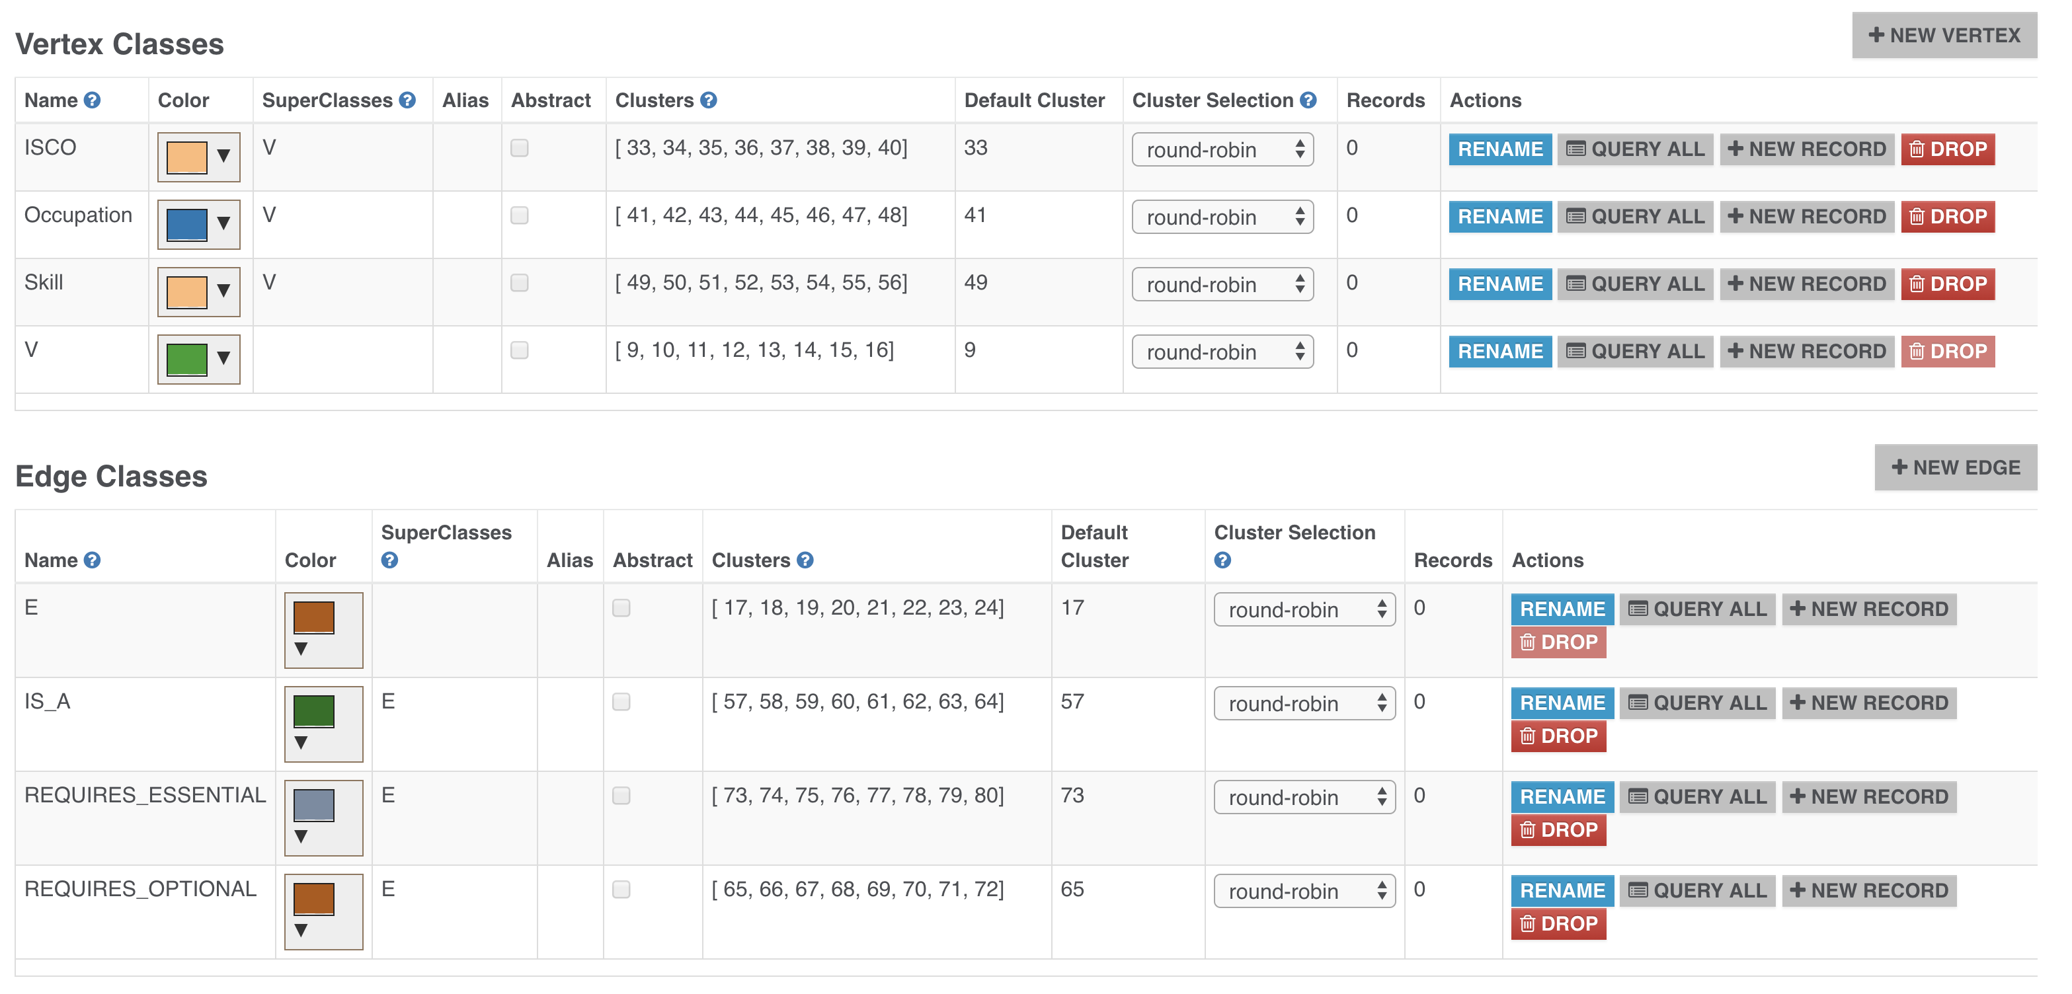The width and height of the screenshot is (2072, 994).
Task: Click help icon beside Vertex Cluster Selection header
Action: (1308, 100)
